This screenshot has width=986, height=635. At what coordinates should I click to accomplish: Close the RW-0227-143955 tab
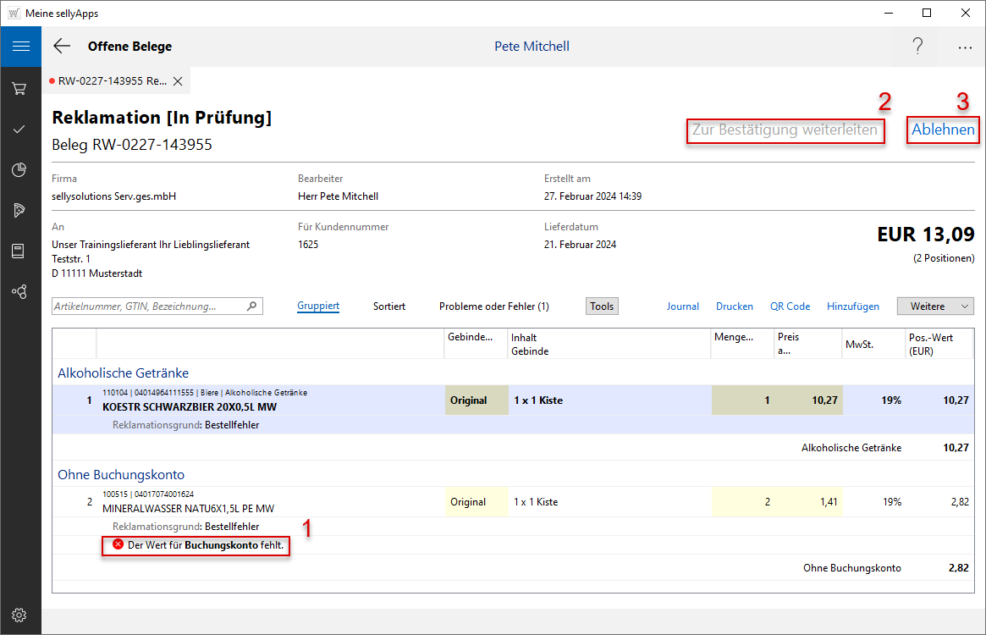click(178, 81)
